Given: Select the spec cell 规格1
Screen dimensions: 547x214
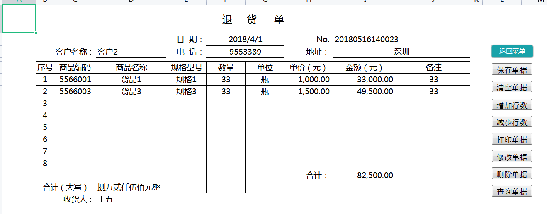Looking at the screenshot, I should coord(186,79).
